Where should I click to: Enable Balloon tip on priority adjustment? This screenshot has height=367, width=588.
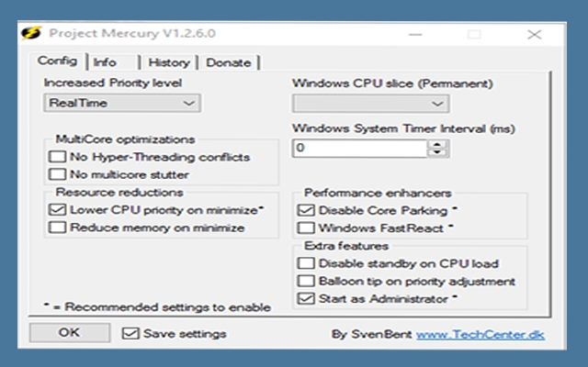(305, 281)
